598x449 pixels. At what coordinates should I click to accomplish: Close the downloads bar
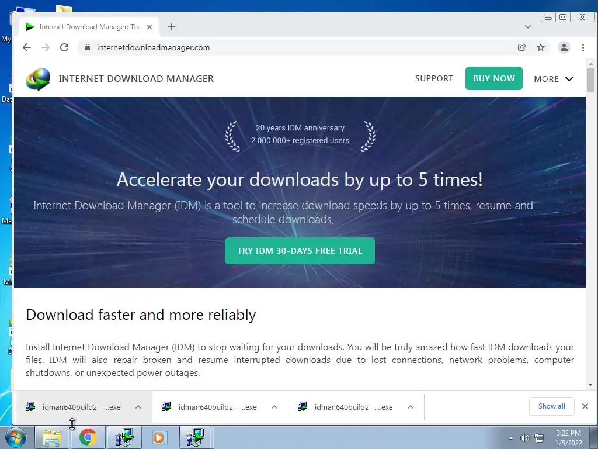[585, 406]
